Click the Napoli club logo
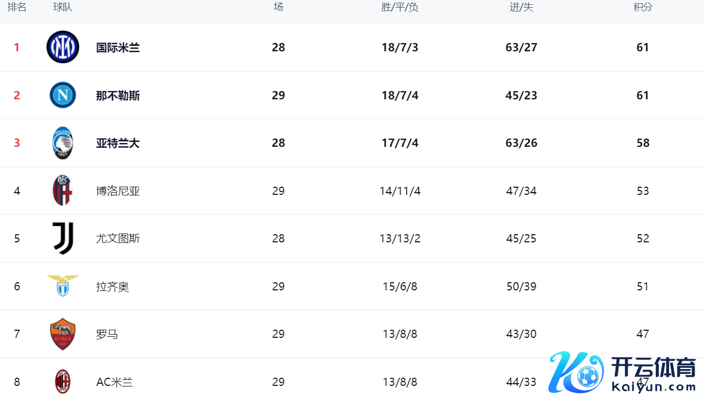Image resolution: width=704 pixels, height=405 pixels. pos(63,96)
